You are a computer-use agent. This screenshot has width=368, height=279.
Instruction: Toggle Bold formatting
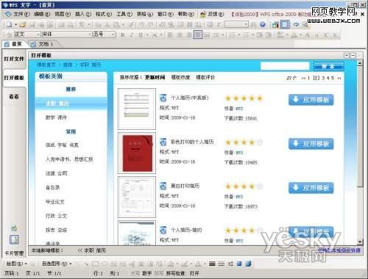122,35
